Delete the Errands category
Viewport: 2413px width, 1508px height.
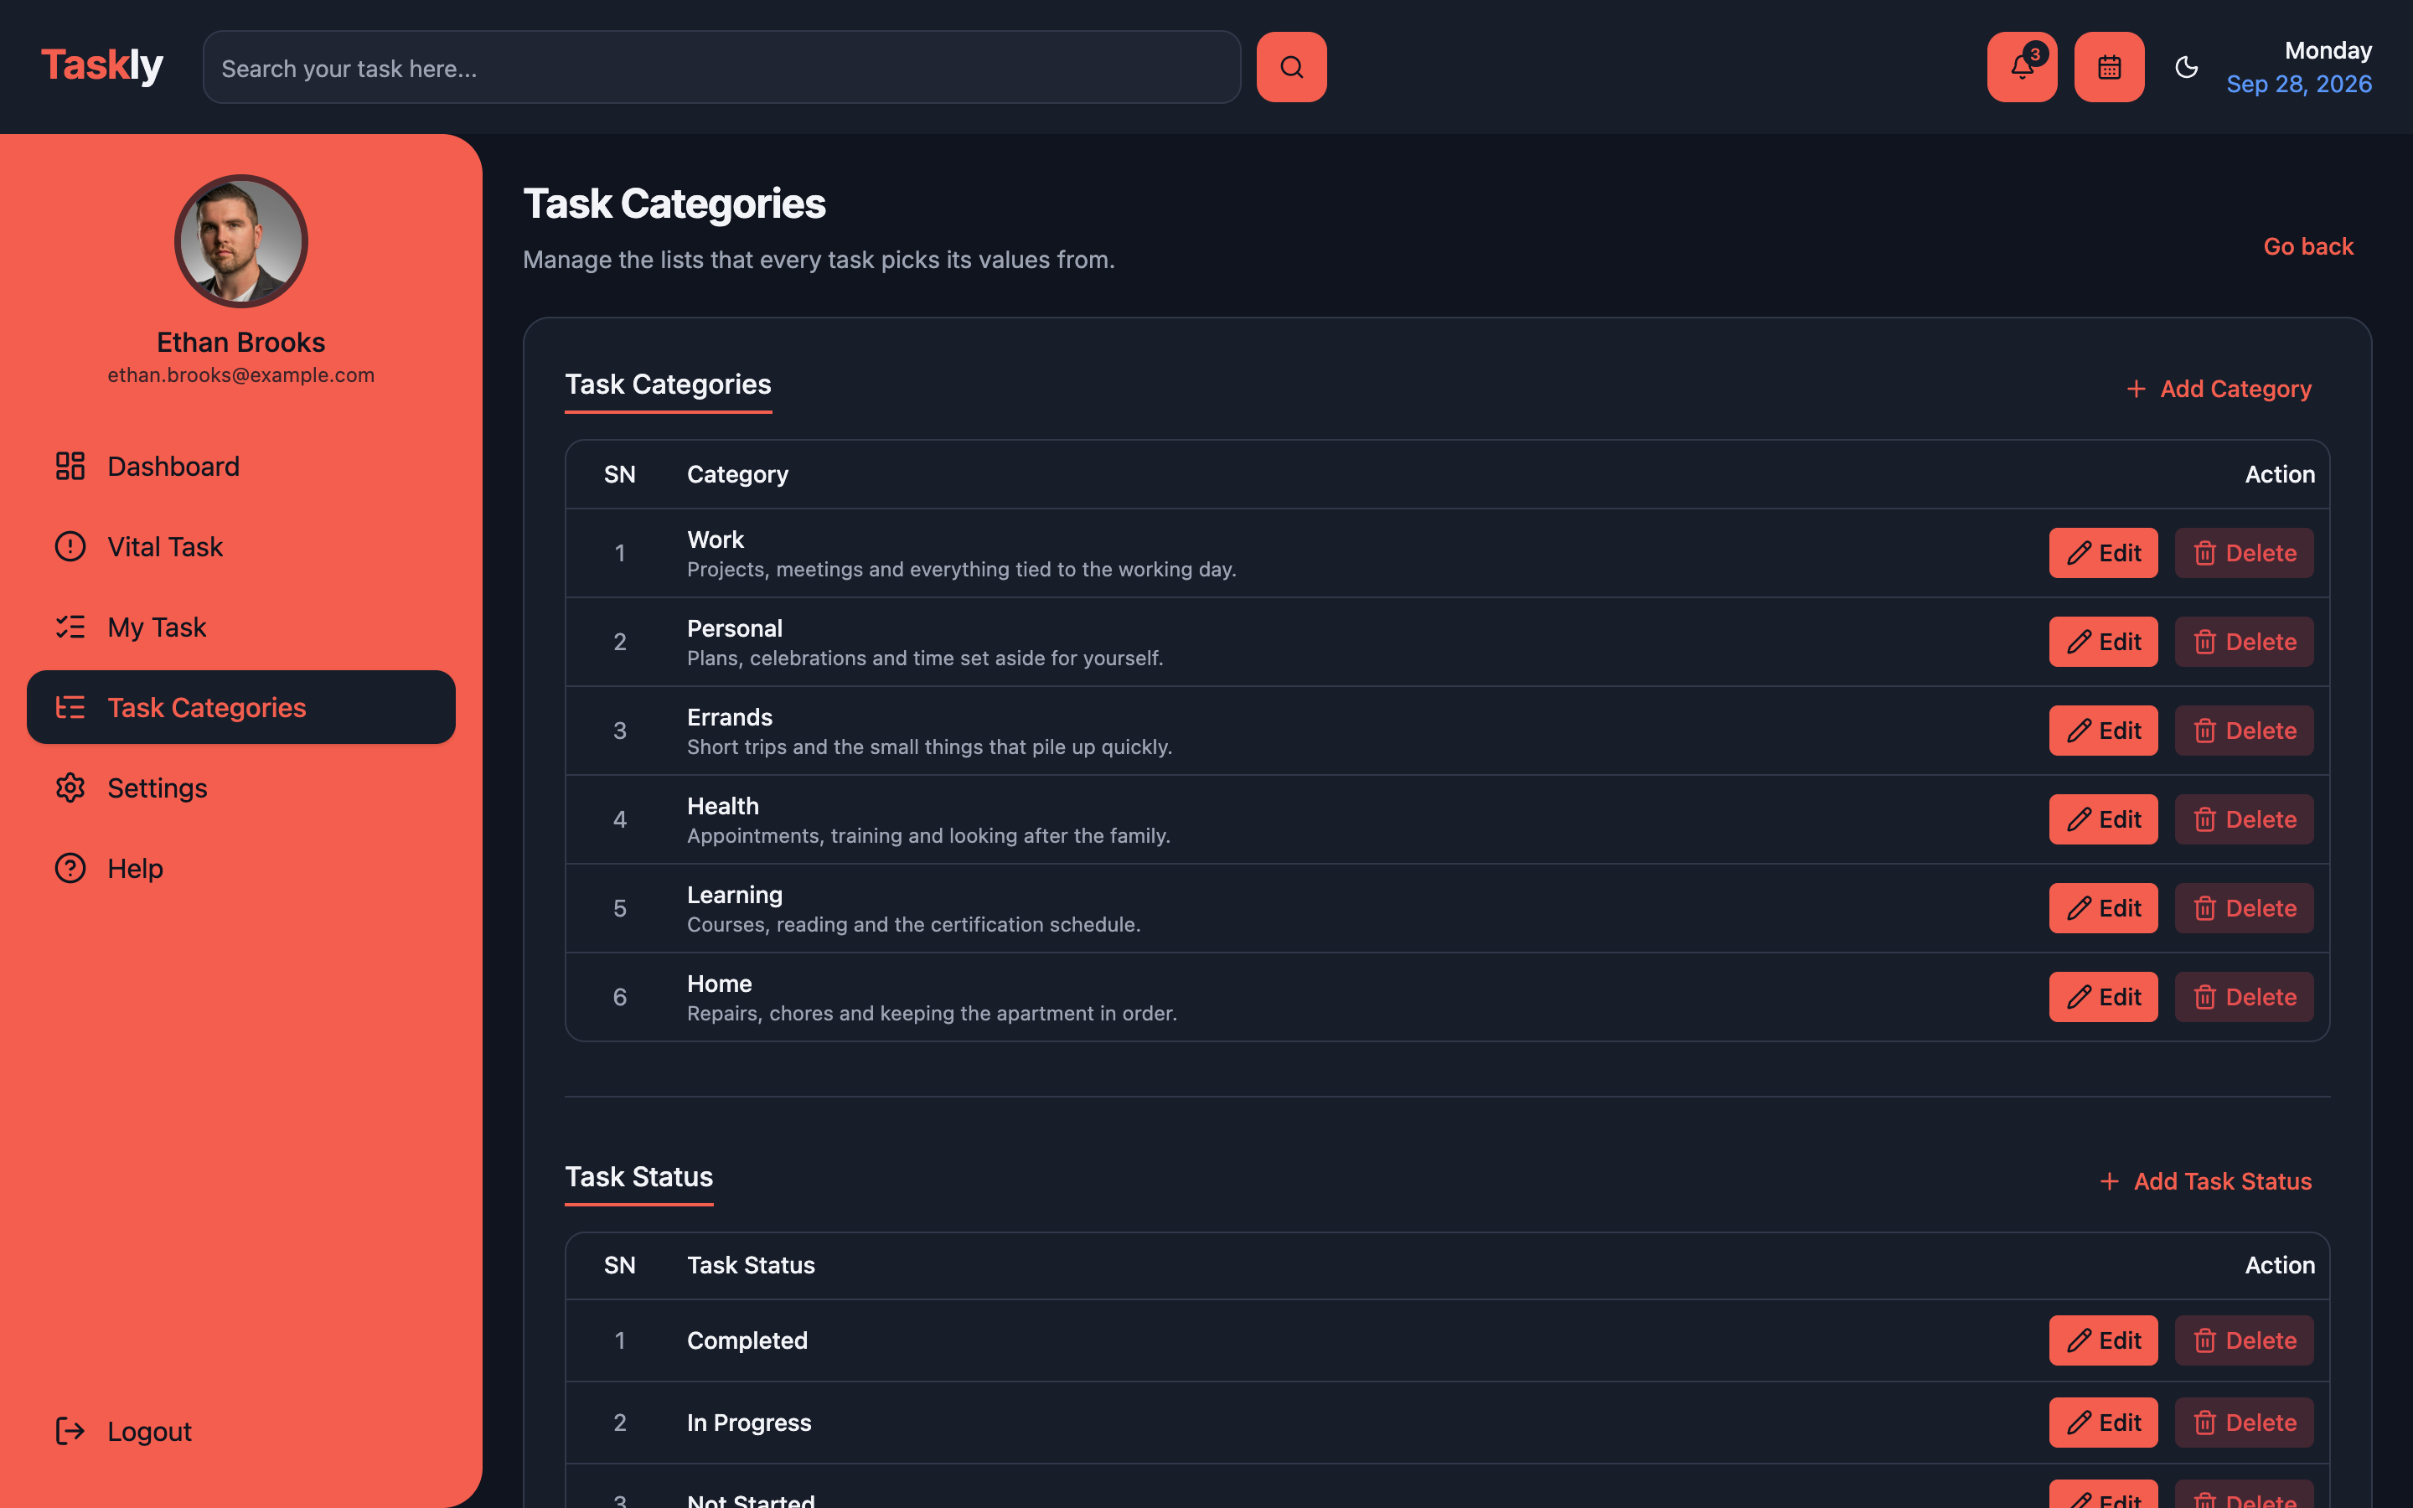pos(2244,730)
